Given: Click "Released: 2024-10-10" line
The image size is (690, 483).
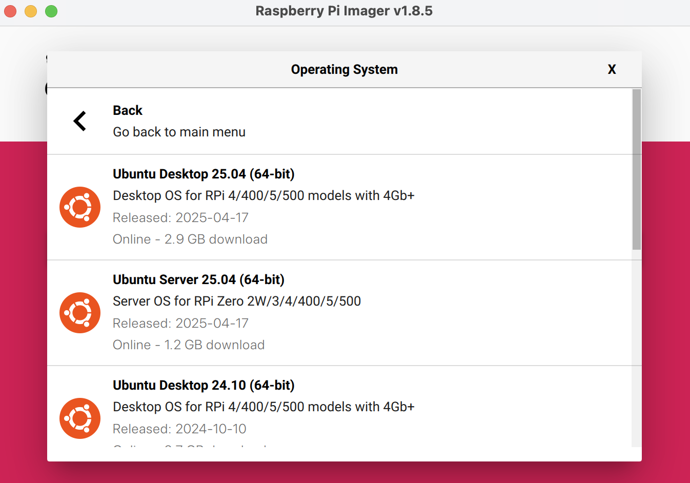Looking at the screenshot, I should (x=179, y=429).
